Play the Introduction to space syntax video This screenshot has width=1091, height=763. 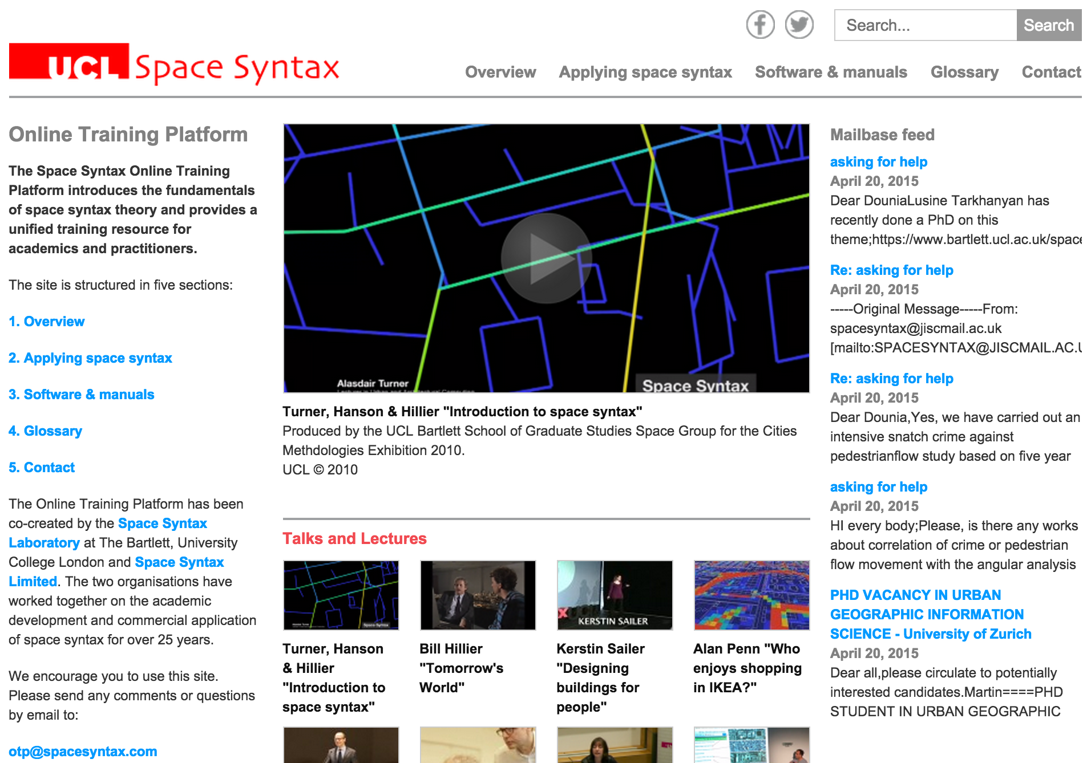click(546, 258)
